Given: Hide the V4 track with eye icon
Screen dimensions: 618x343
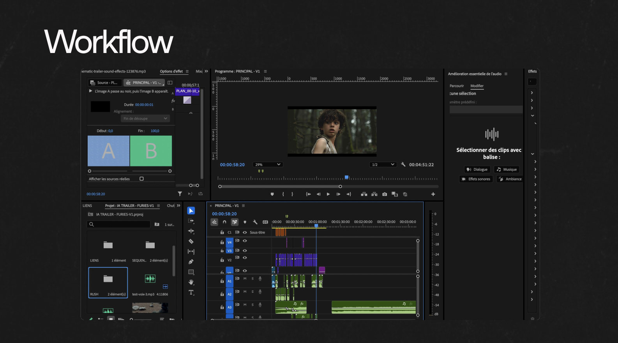Looking at the screenshot, I should click(245, 241).
